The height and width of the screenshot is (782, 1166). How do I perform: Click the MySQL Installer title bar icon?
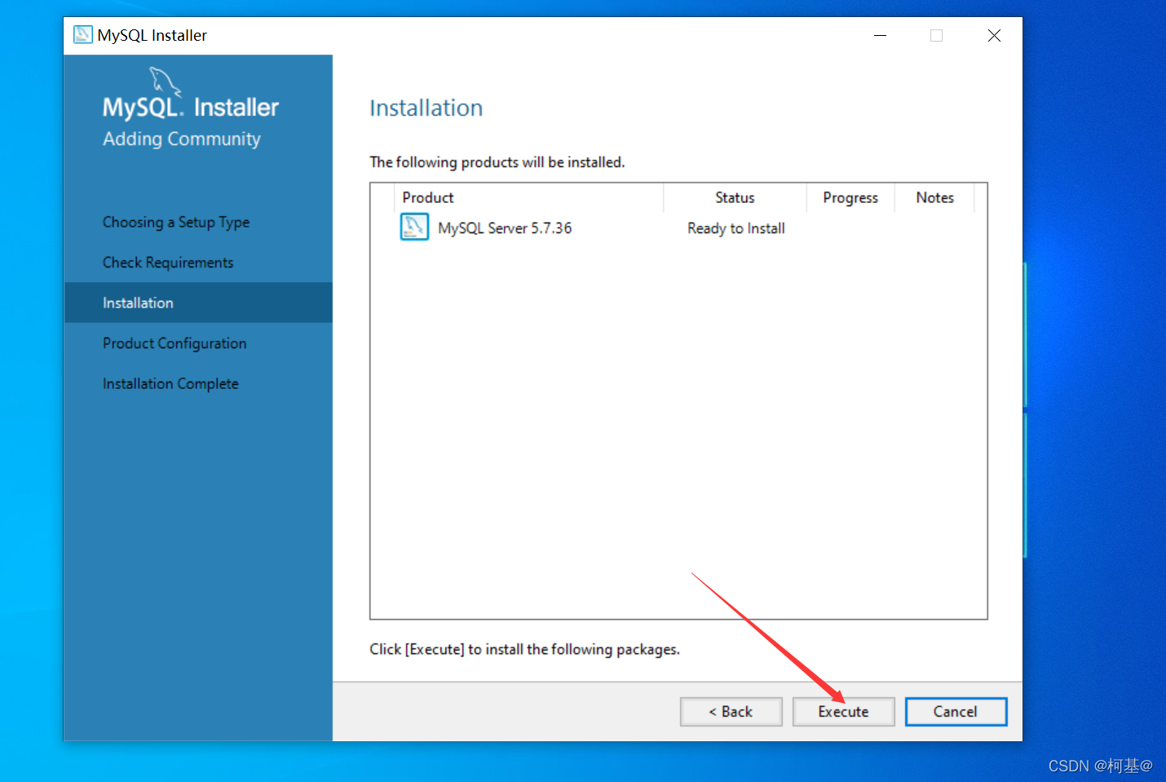(82, 35)
